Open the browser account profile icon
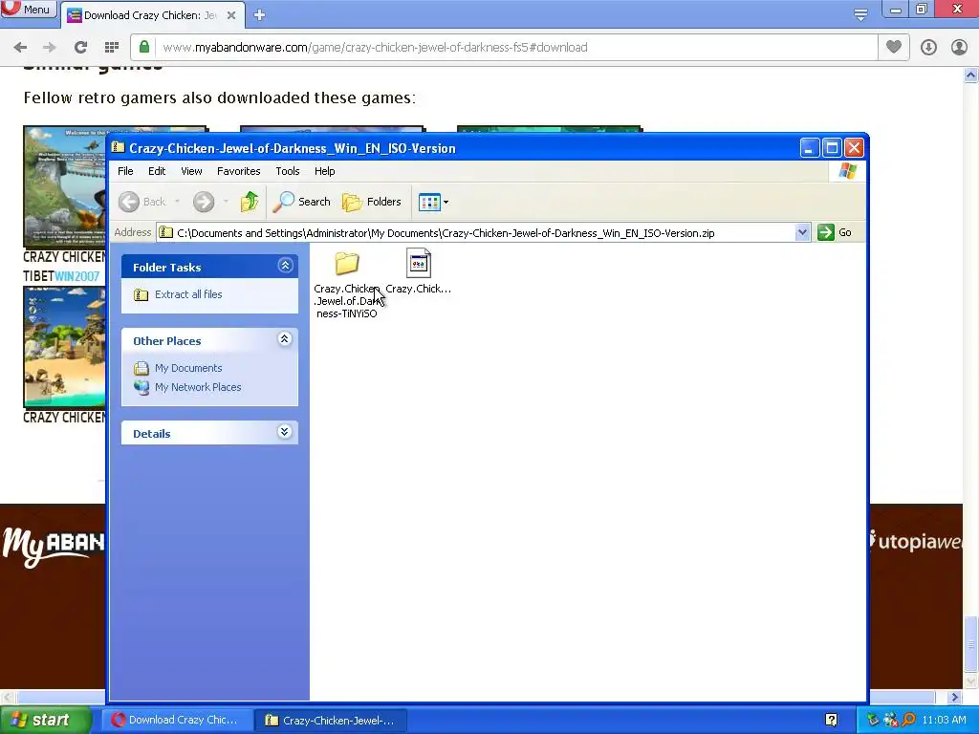The width and height of the screenshot is (979, 734). 959,48
